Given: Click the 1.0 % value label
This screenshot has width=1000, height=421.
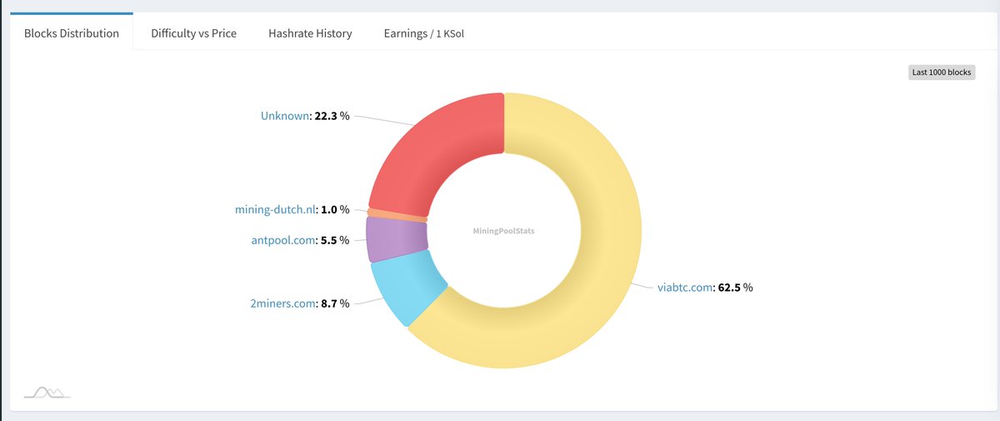Looking at the screenshot, I should pos(335,210).
